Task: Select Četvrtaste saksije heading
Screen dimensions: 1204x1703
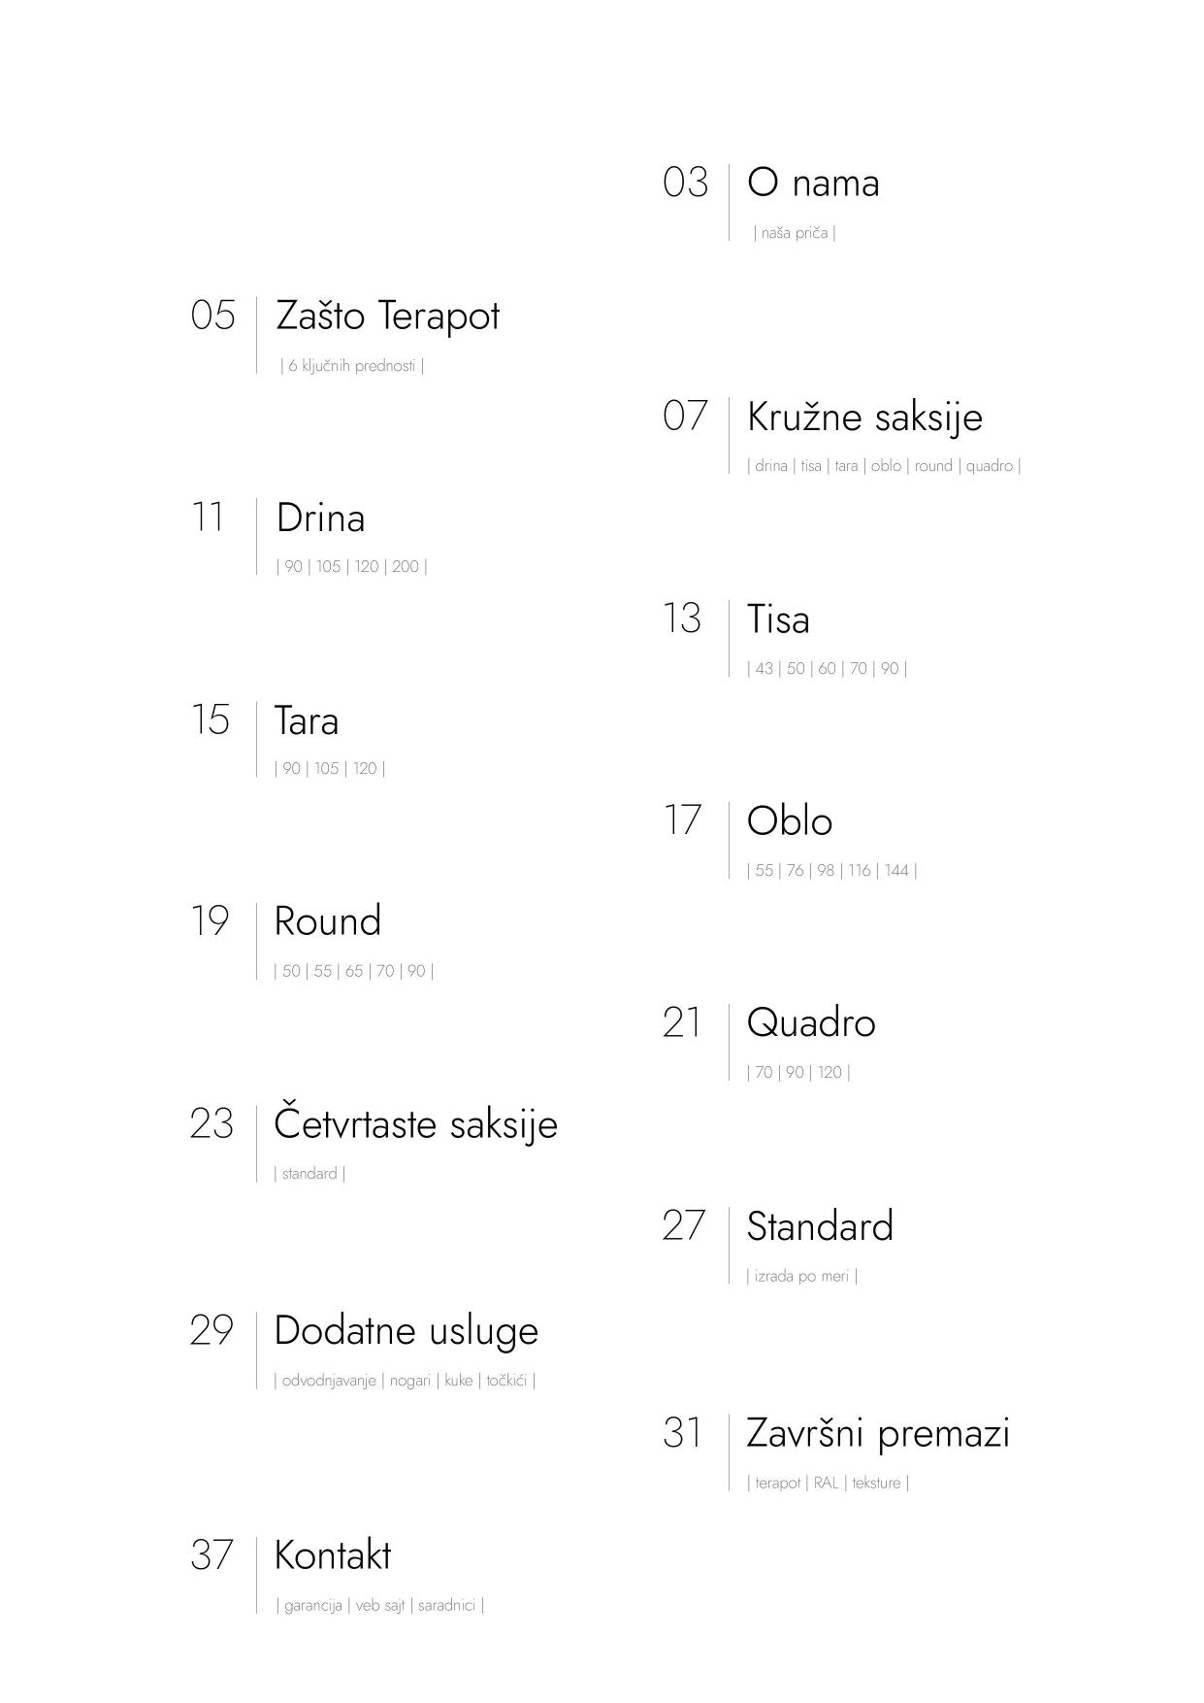Action: coord(415,1124)
